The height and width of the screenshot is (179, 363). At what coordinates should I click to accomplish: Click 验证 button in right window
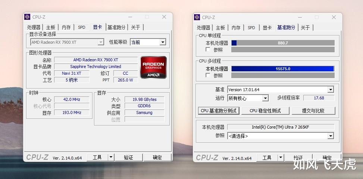tap(298, 158)
